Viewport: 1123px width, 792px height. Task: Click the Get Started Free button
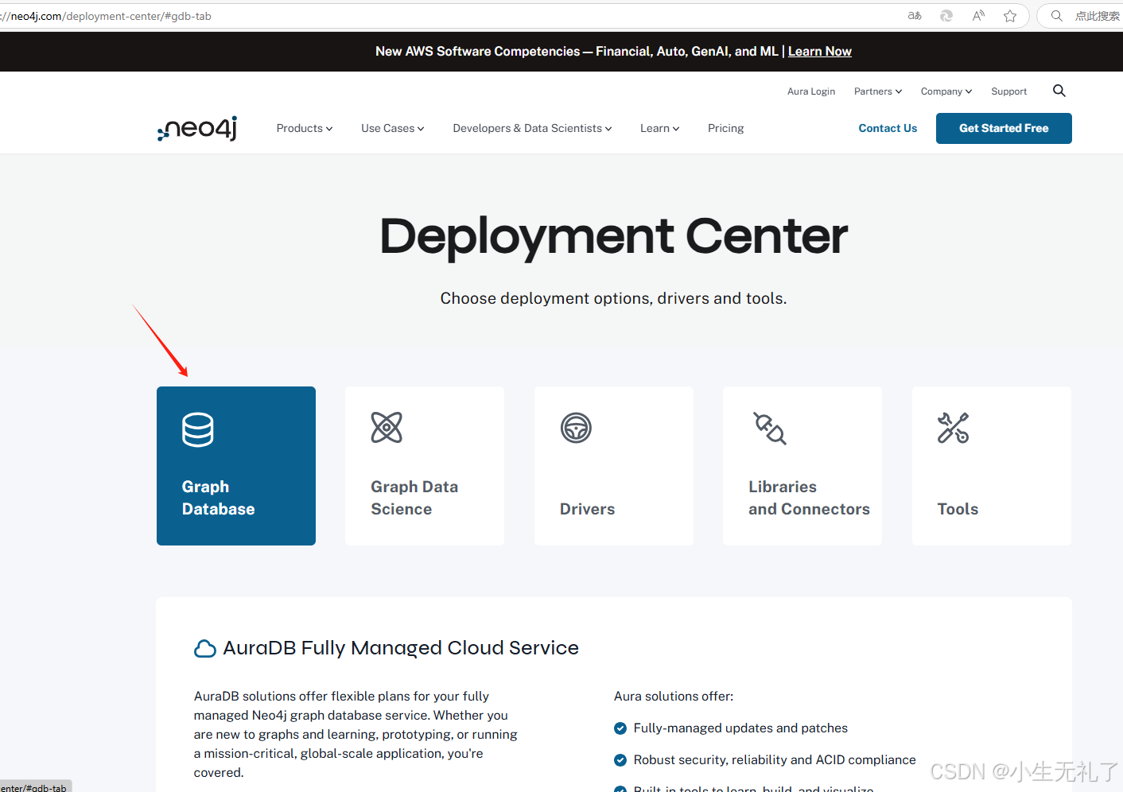(1004, 128)
